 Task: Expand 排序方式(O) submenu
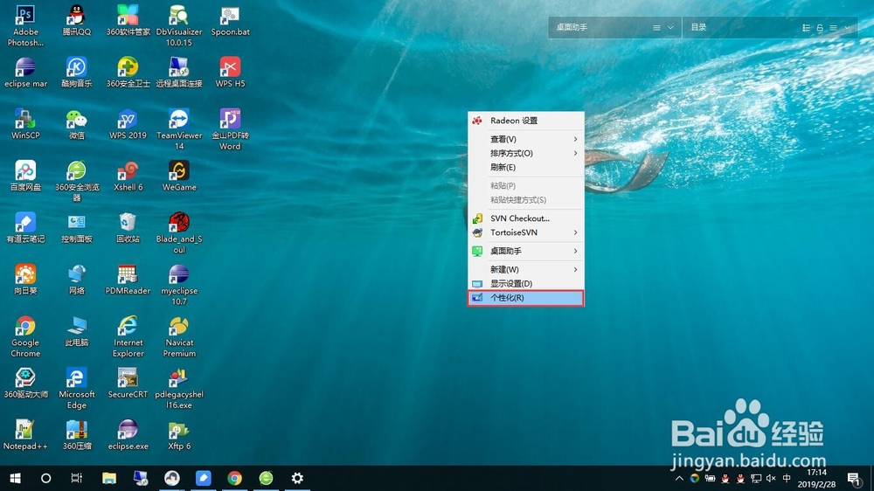(x=525, y=153)
